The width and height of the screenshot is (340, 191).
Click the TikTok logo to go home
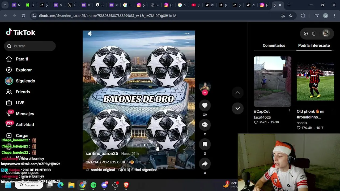click(x=21, y=32)
